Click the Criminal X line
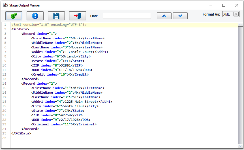The image size is (244, 150). click(x=64, y=124)
